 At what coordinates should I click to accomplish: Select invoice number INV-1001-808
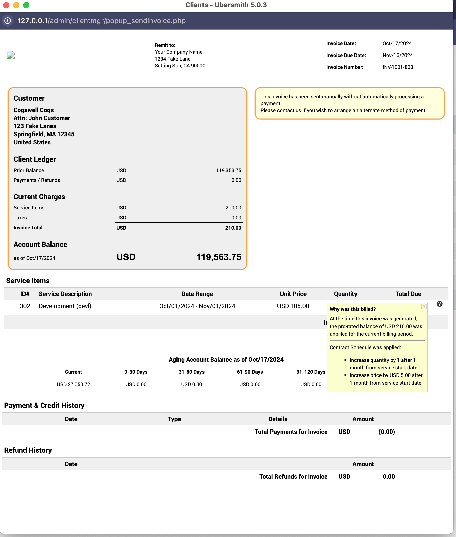pos(398,67)
